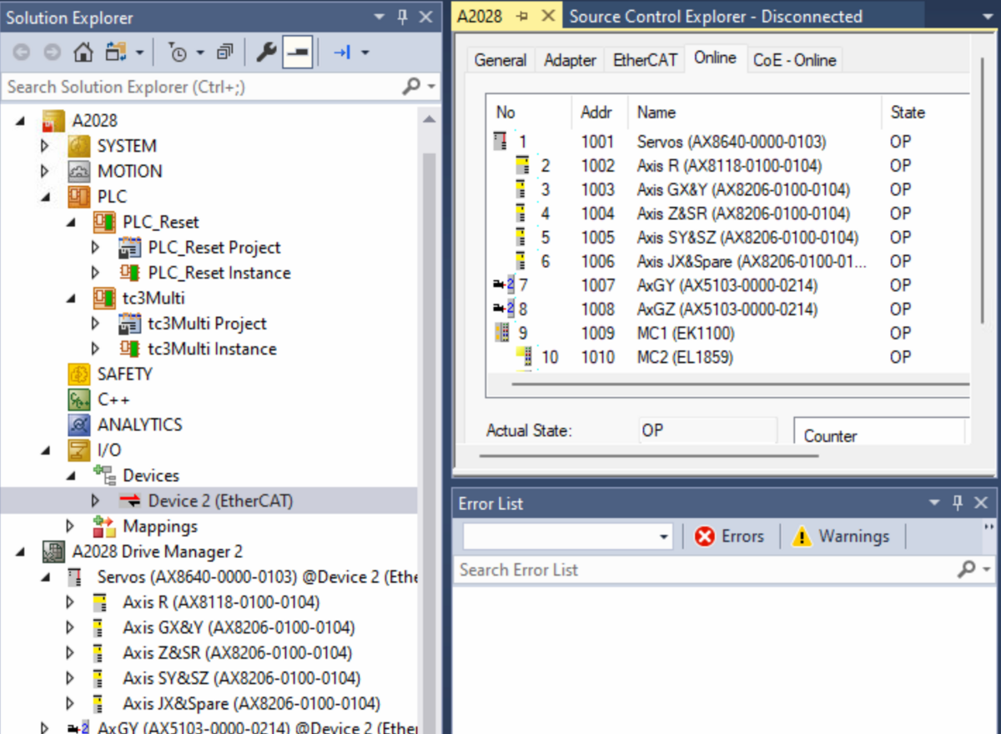Open the EtherCAT tab

[645, 60]
